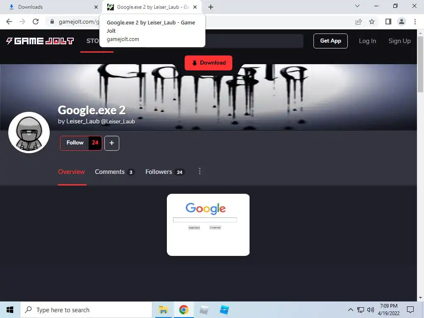Open a new tab with the plus button
Screen dimensions: 424x318
pos(211,7)
